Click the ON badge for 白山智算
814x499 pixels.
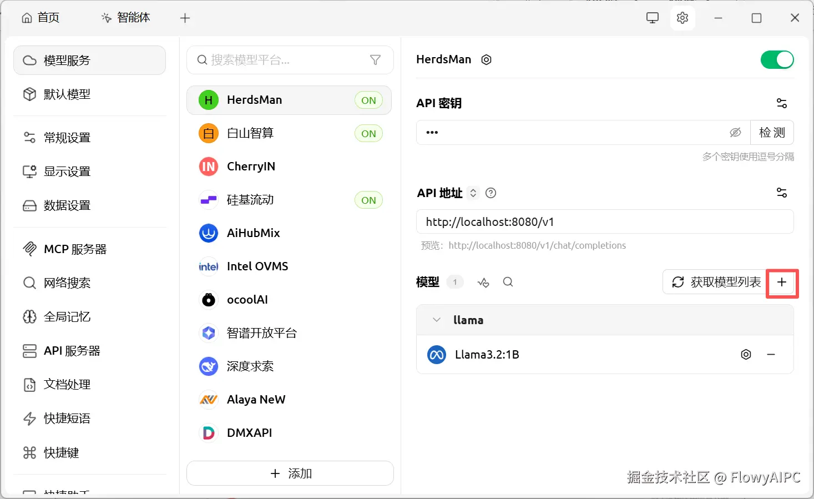368,134
